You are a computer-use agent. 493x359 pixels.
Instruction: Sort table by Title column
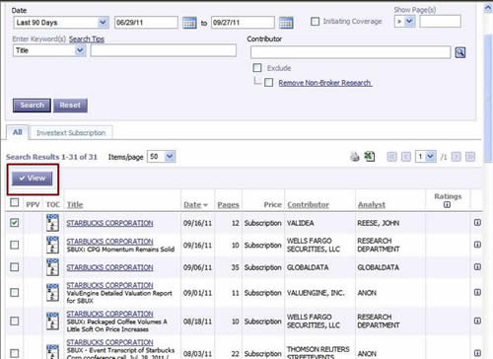point(75,204)
